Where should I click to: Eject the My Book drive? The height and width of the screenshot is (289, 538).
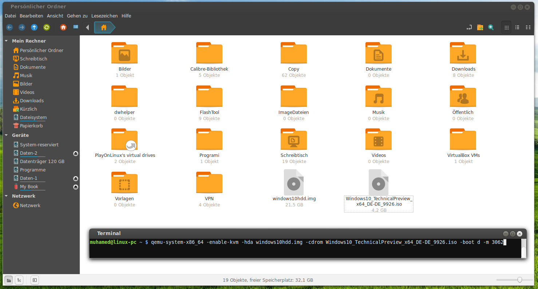(76, 187)
